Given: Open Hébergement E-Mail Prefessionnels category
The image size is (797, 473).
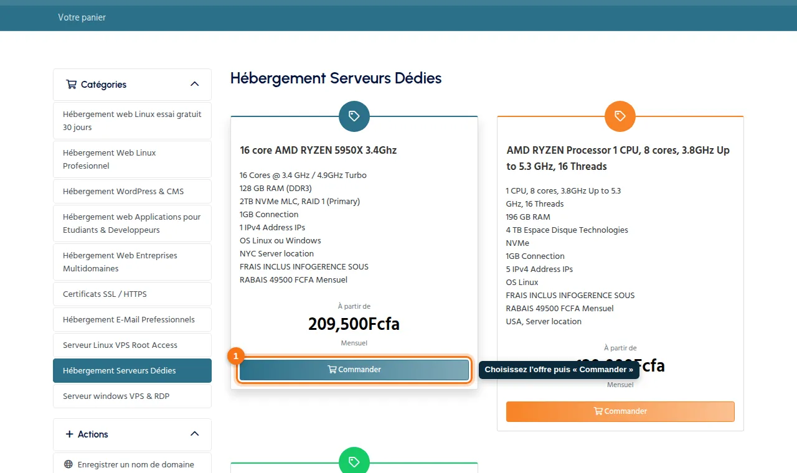Looking at the screenshot, I should point(132,319).
